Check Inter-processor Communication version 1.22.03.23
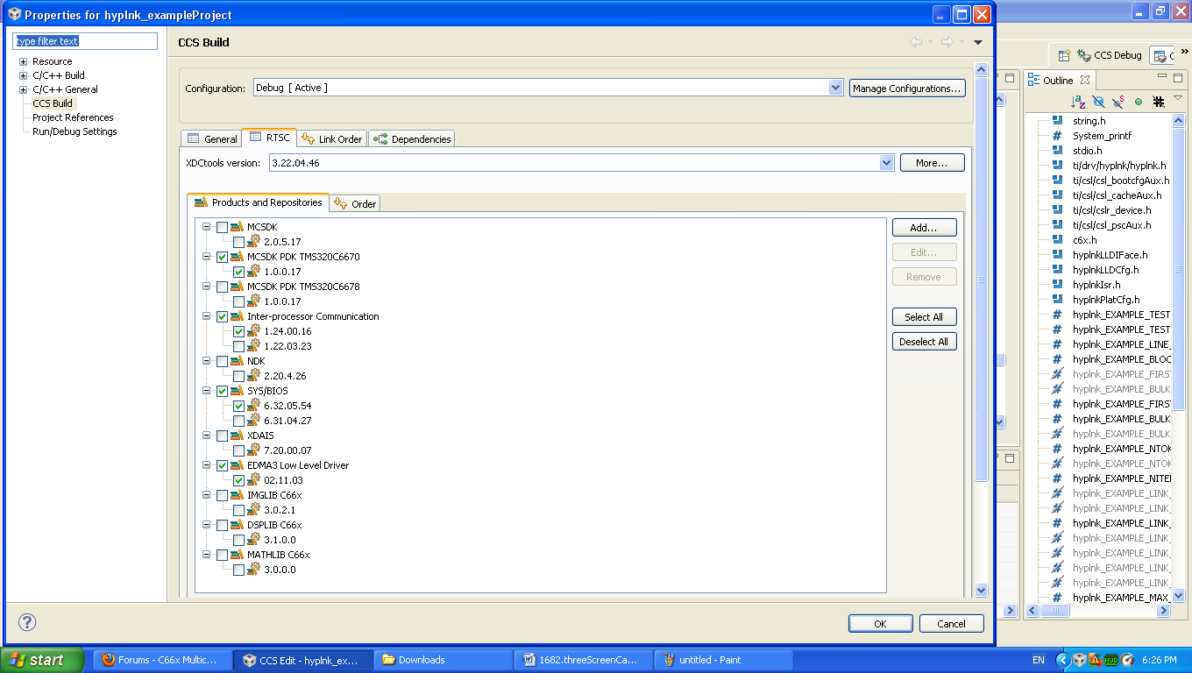Screen dimensions: 1192x673 click(238, 346)
